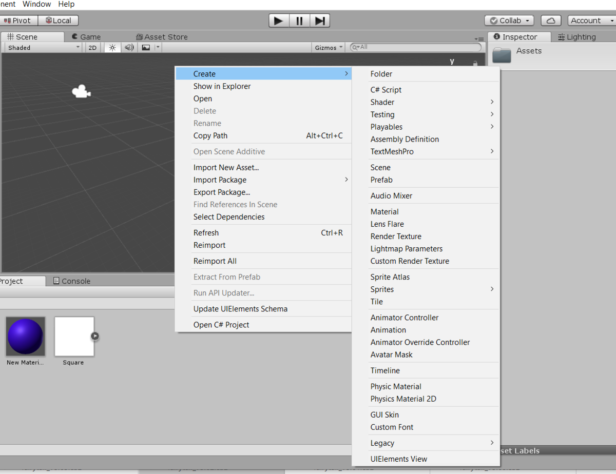The width and height of the screenshot is (616, 474).
Task: Toggle 2D scene view mode
Action: [92, 47]
